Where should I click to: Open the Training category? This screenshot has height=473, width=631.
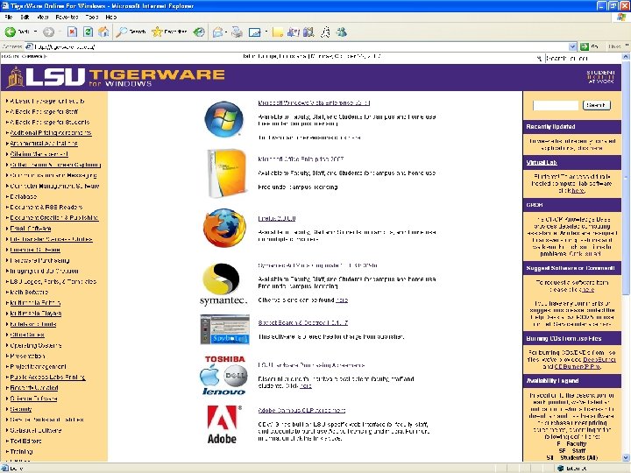click(x=21, y=451)
